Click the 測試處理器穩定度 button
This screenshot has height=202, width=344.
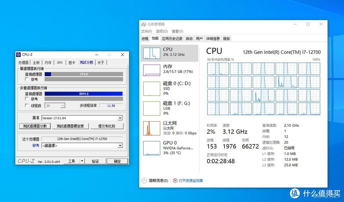coord(70,126)
